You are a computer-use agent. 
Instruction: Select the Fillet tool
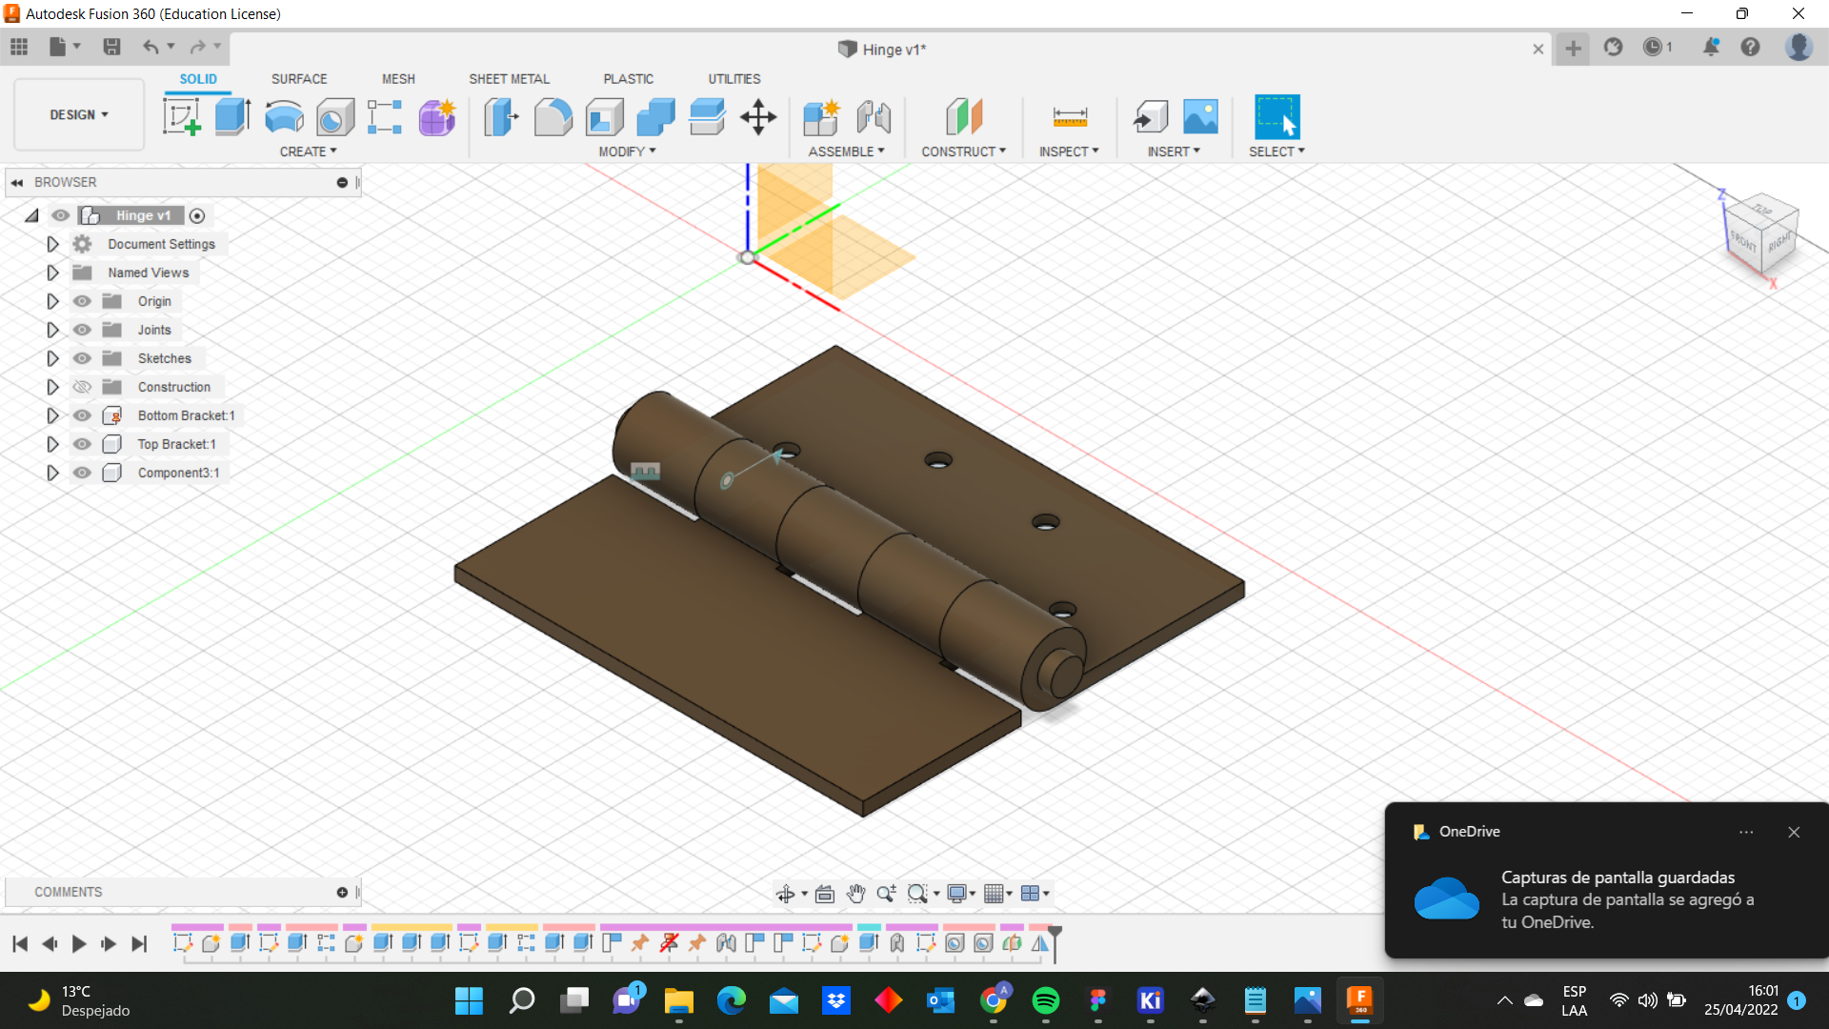click(x=553, y=117)
